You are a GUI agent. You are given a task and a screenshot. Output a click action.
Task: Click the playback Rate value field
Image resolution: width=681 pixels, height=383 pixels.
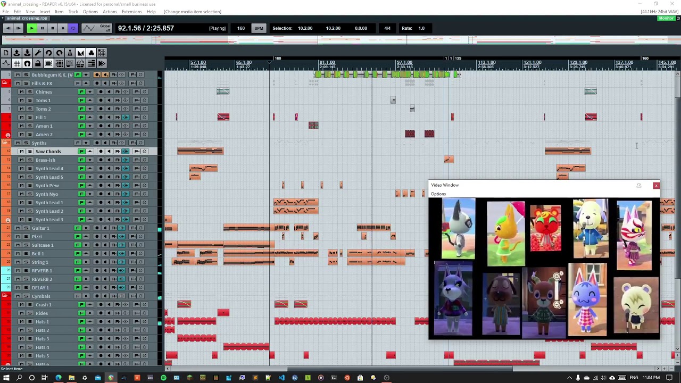[421, 28]
